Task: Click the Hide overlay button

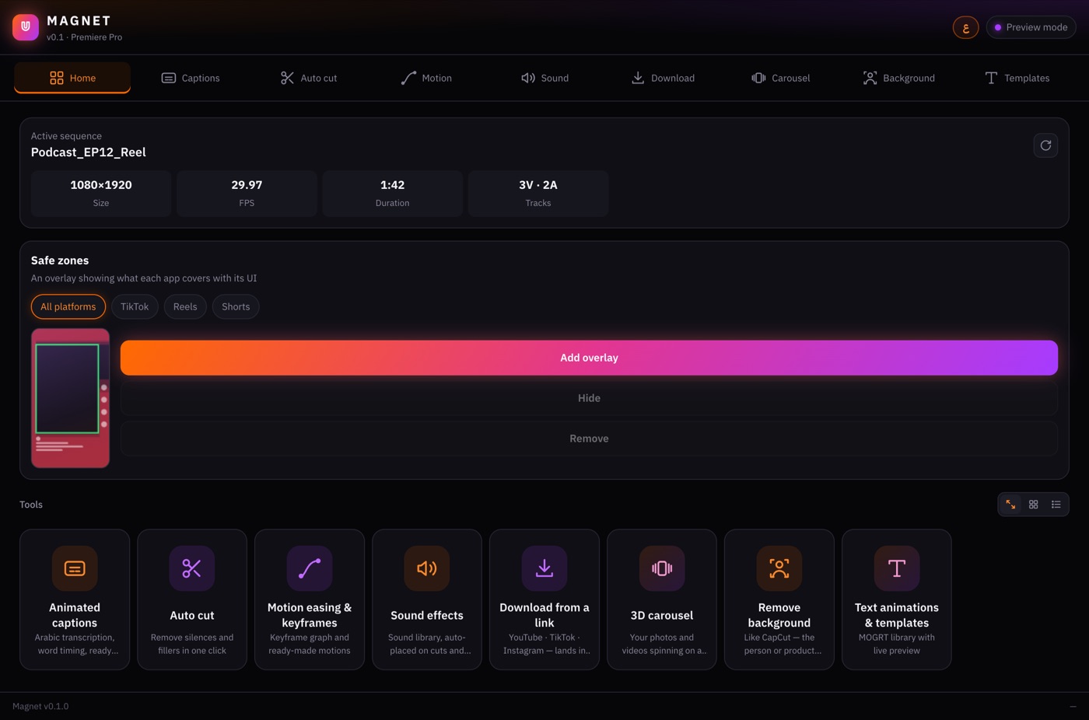Action: coord(589,398)
